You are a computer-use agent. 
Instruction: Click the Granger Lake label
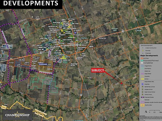click(x=115, y=29)
